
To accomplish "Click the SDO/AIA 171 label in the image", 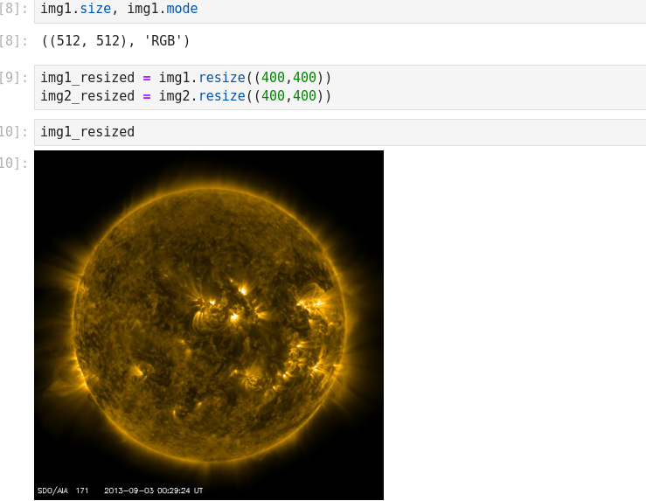I will coord(63,491).
